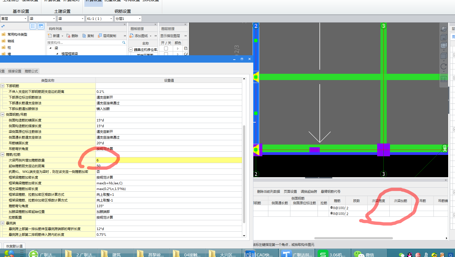Image resolution: width=455 pixels, height=257 pixels.
Task: Select the wireframe cube display icon
Action: (444, 45)
